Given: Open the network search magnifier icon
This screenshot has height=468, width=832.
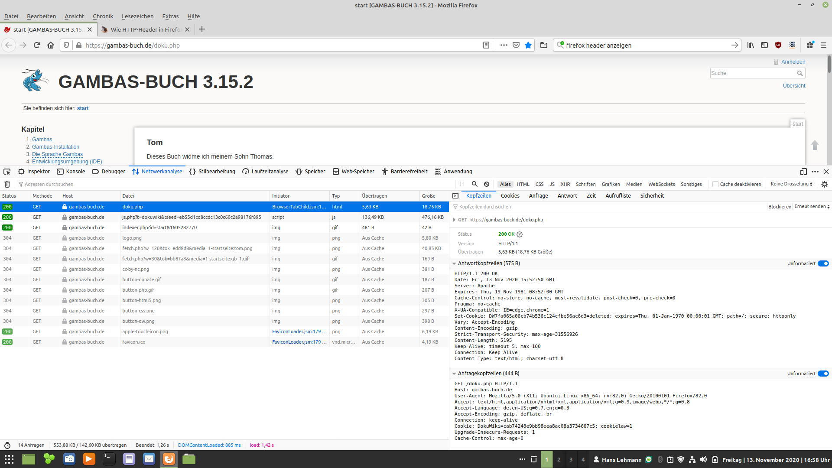Looking at the screenshot, I should tap(474, 184).
